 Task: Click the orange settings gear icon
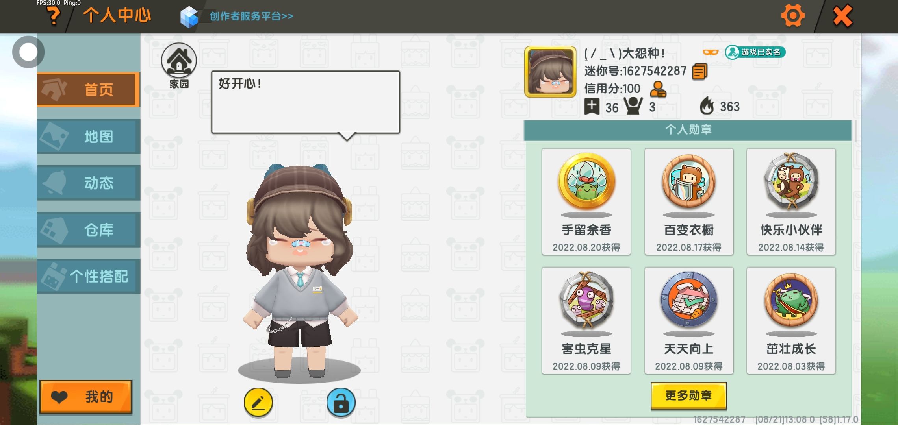point(792,16)
